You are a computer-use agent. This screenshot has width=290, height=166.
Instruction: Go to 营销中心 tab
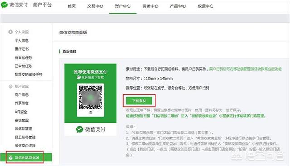coord(150,6)
